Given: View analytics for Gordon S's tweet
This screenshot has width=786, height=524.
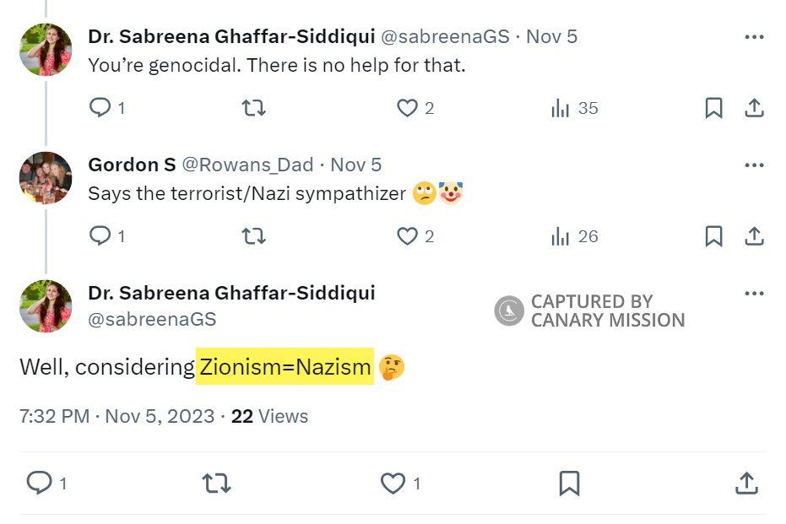Looking at the screenshot, I should 560,236.
